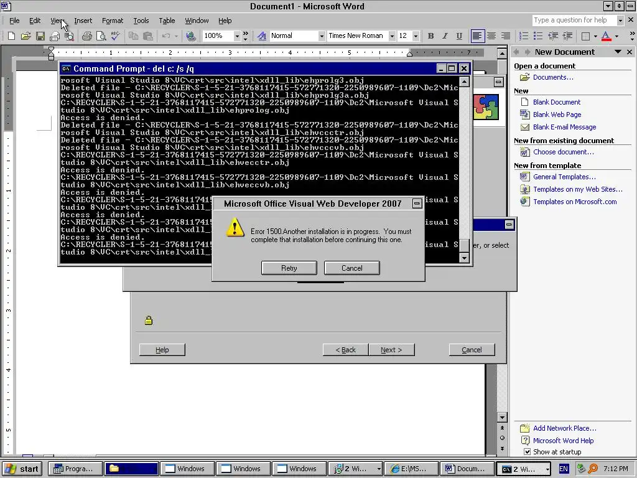
Task: Toggle Show at startup checkbox
Action: click(x=527, y=452)
